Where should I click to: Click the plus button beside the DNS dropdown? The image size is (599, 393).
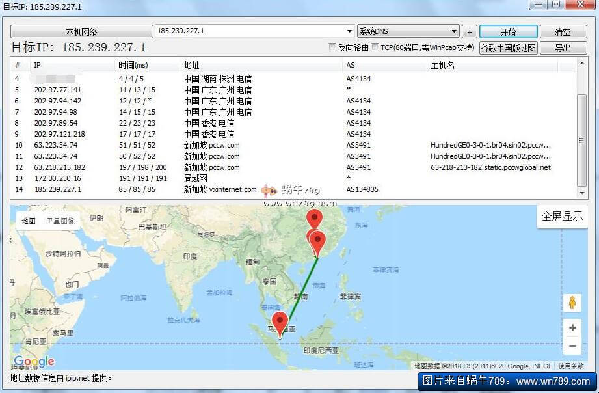(x=469, y=32)
